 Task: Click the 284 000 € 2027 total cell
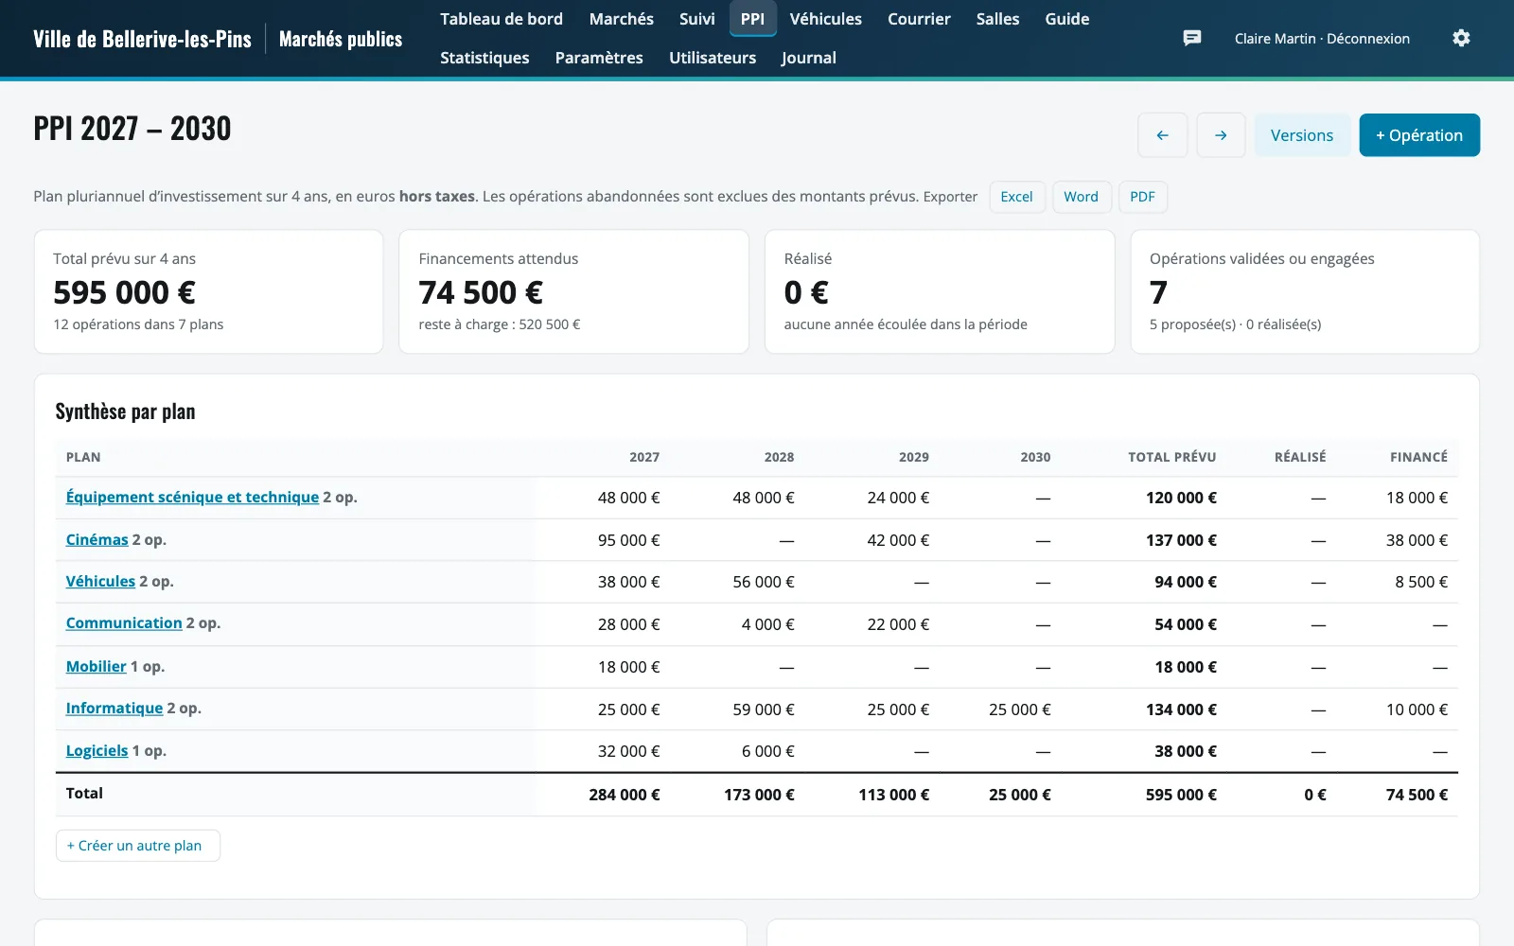pos(625,795)
